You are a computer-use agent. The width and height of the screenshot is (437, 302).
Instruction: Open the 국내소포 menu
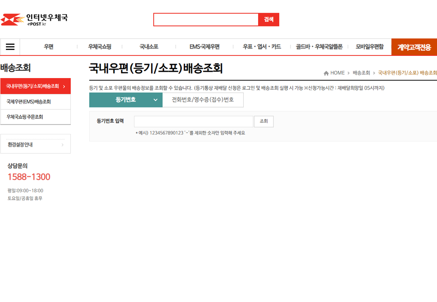coord(149,47)
